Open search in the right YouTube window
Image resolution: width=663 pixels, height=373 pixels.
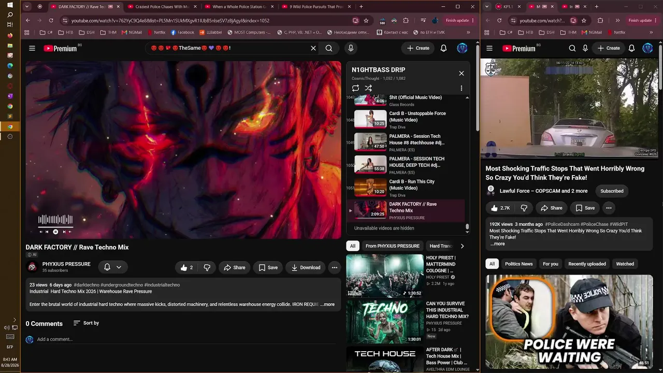click(572, 48)
